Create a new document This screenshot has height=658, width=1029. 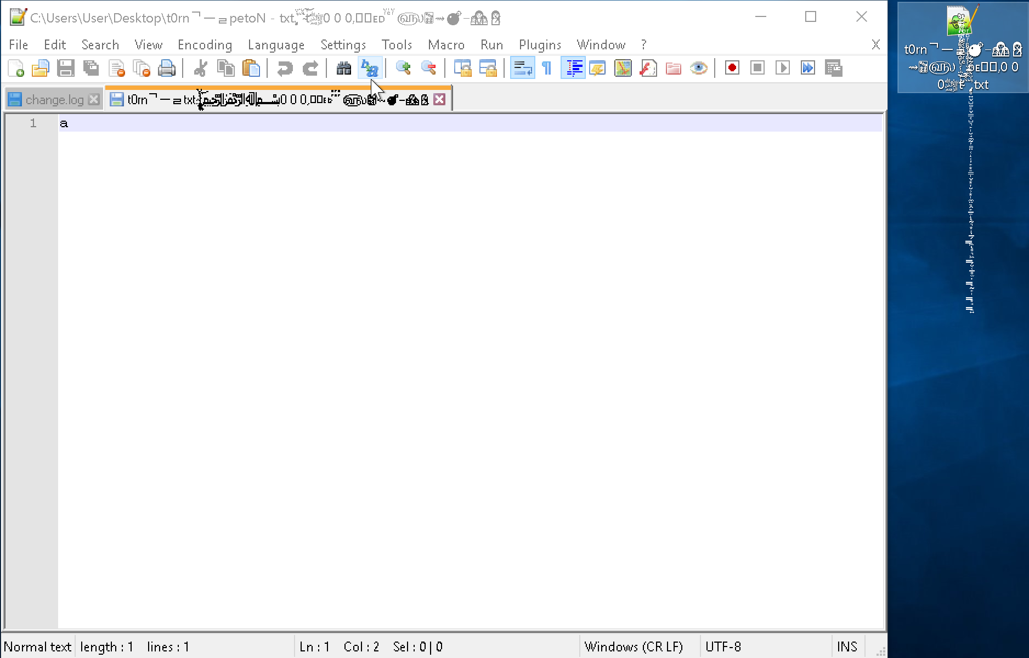click(15, 68)
